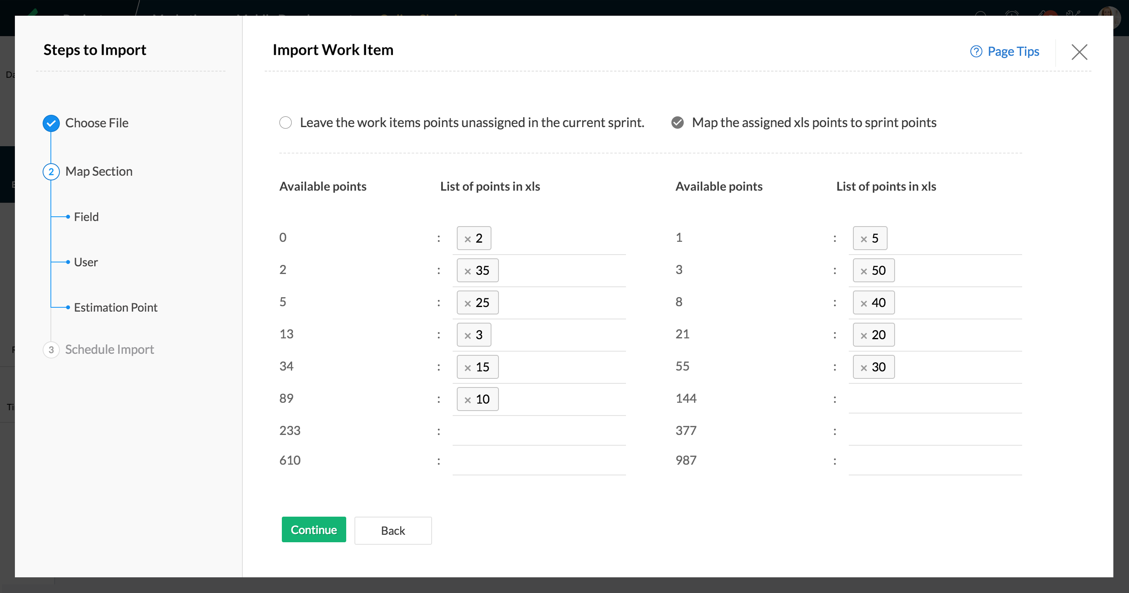The width and height of the screenshot is (1129, 593).
Task: Select Map assigned xls points option
Action: [677, 123]
